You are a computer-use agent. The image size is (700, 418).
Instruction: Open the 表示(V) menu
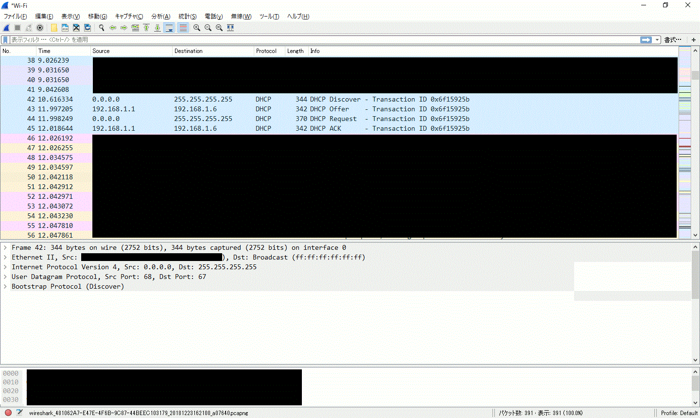(70, 17)
